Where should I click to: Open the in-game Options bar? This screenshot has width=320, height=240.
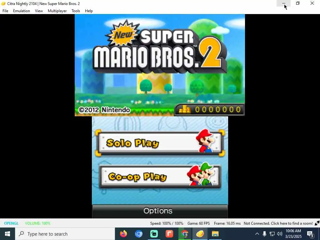click(160, 211)
